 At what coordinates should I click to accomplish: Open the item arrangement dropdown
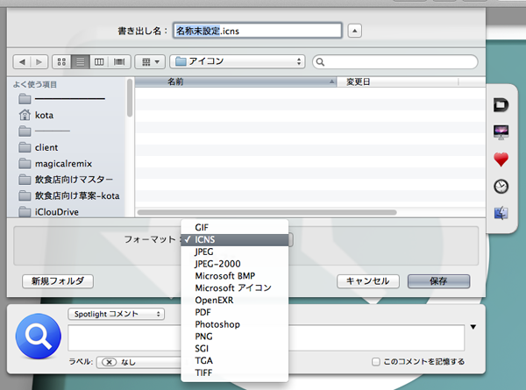click(150, 61)
